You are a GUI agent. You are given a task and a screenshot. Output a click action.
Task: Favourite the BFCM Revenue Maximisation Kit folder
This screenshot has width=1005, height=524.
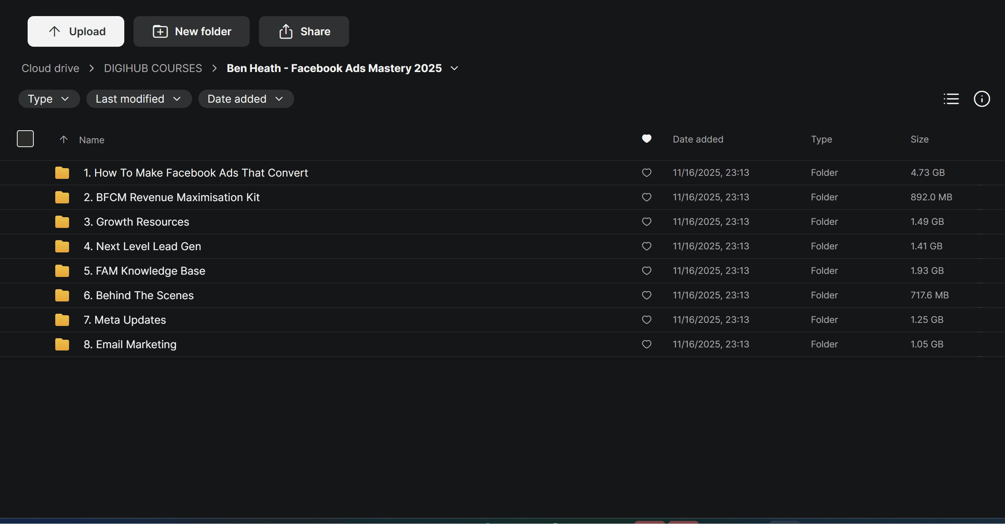[646, 197]
